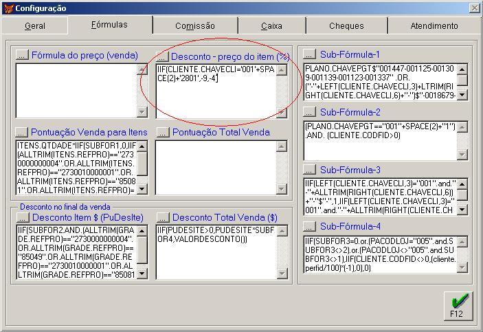The height and width of the screenshot is (332, 483).
Task: Click in the Desconto Total Venda ($) formula field
Action: coord(216,252)
